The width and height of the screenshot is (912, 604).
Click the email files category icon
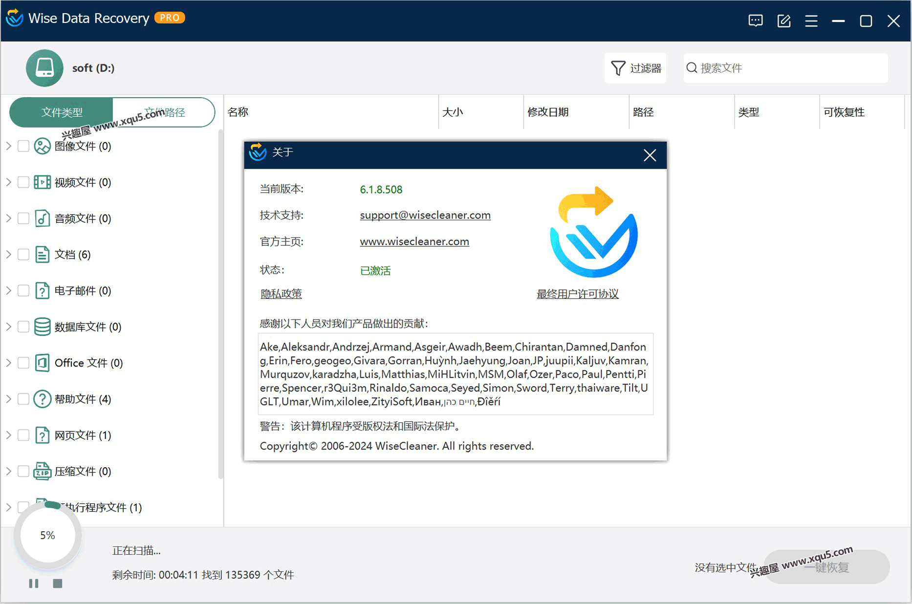tap(43, 291)
